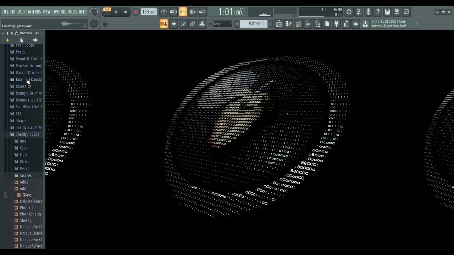Open the audio editor scissors icon
The height and width of the screenshot is (255, 454).
pyautogui.click(x=359, y=12)
